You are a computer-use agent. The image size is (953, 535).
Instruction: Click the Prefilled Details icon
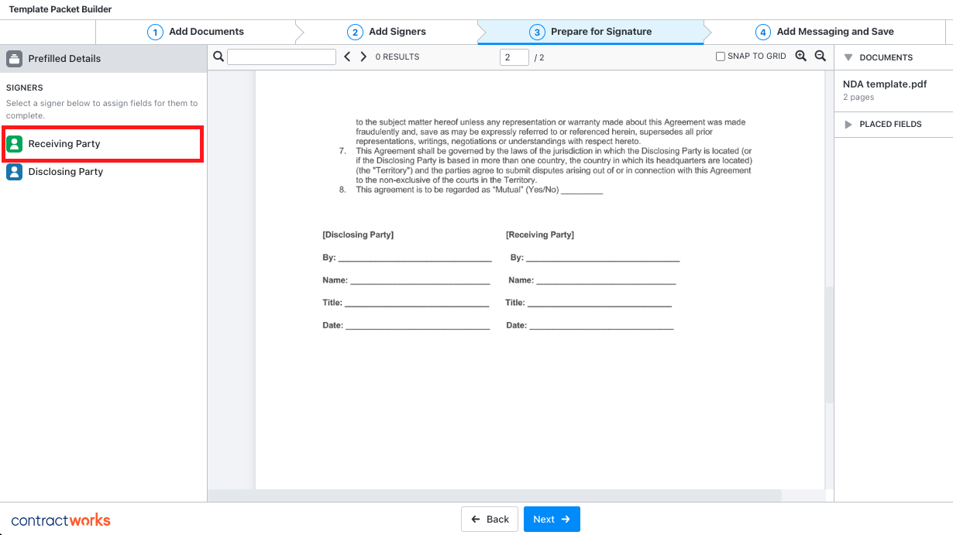click(x=13, y=58)
